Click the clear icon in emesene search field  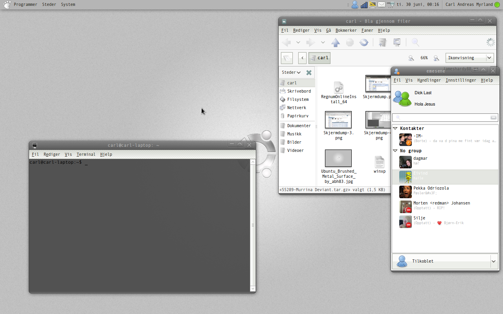[x=494, y=118]
